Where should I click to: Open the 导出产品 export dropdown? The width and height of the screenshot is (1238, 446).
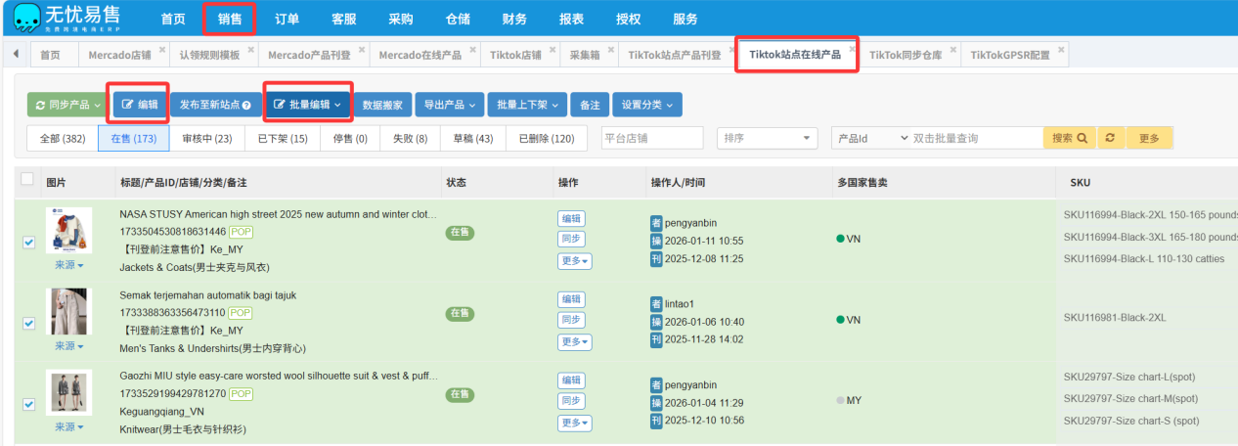tap(450, 105)
